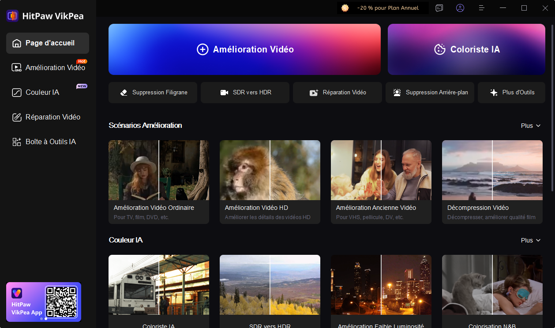This screenshot has height=328, width=555.
Task: Click the feedback message icon in title bar
Action: (439, 8)
